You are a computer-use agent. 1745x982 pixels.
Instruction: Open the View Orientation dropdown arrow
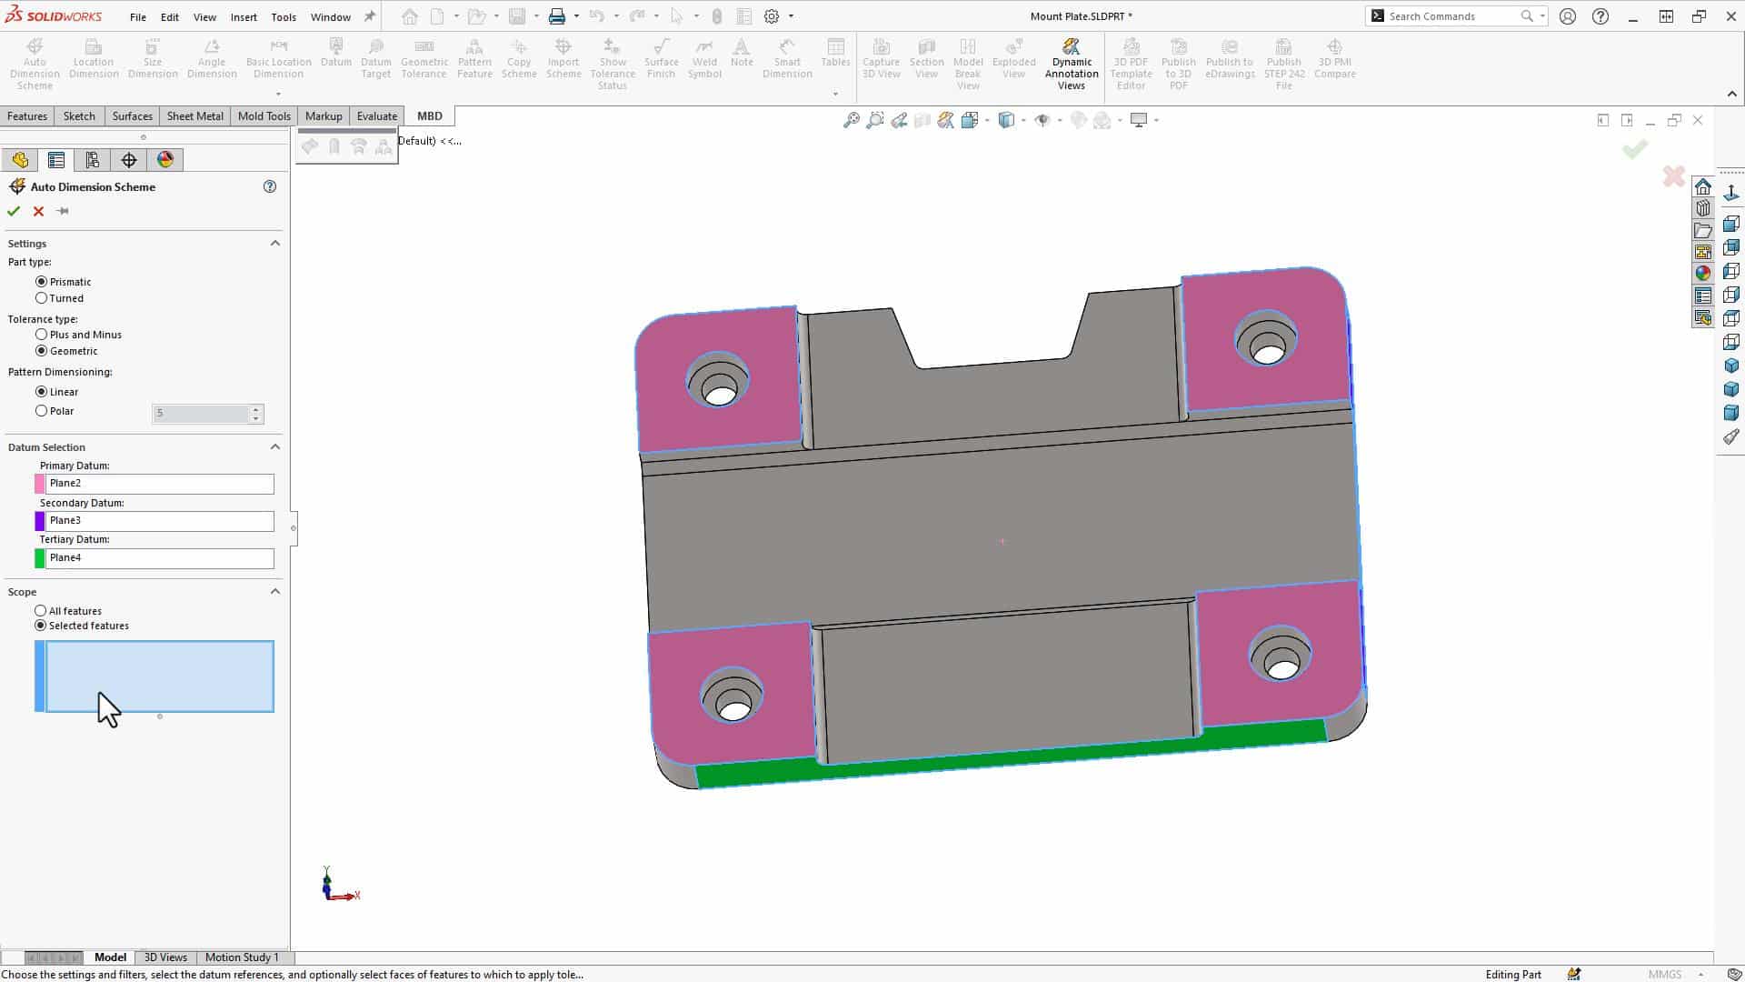[1022, 120]
